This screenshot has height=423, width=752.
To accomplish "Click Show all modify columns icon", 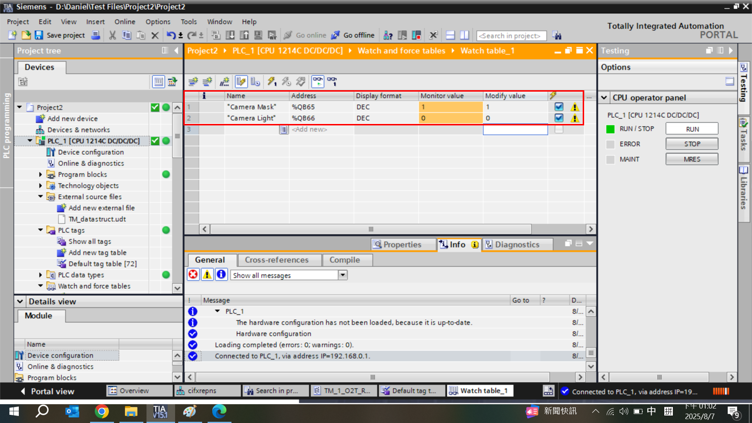I will point(241,82).
